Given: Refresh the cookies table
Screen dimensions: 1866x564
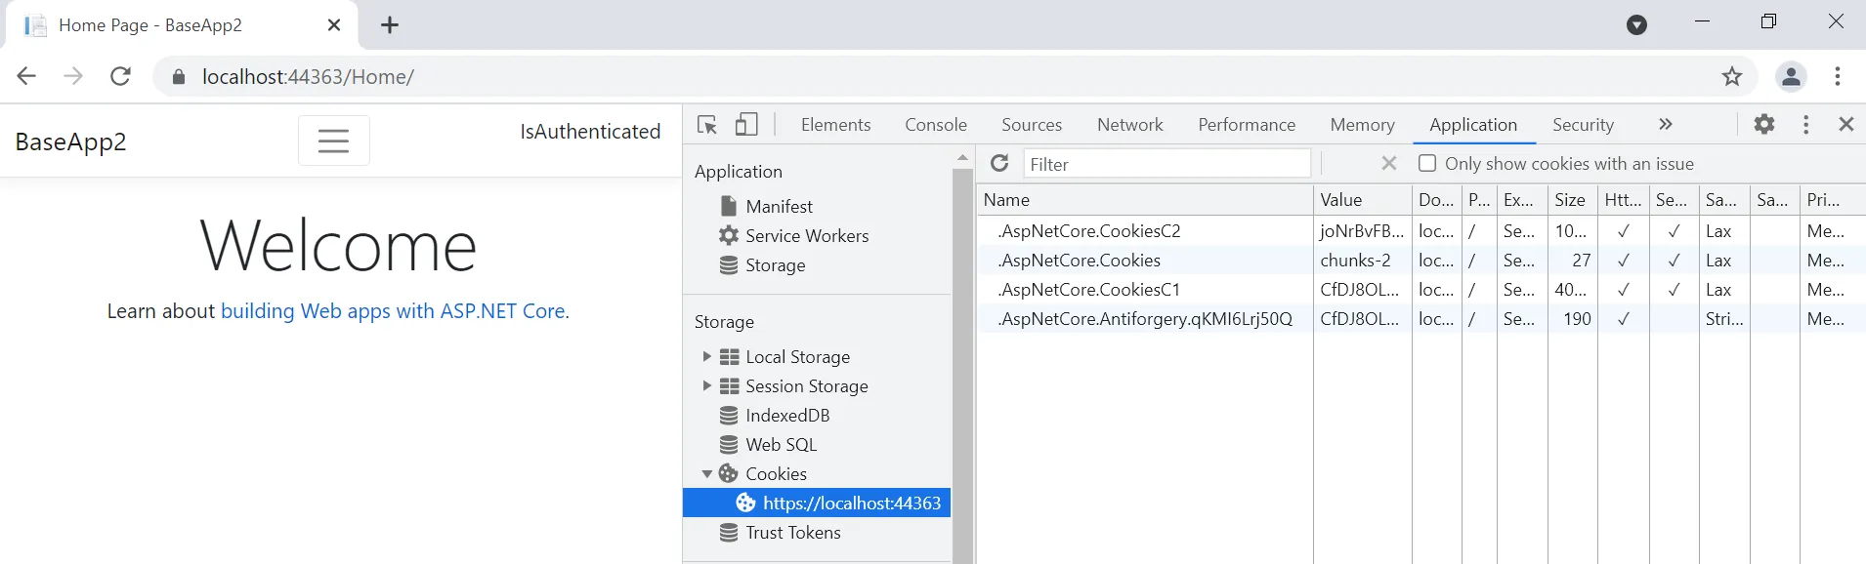Looking at the screenshot, I should [x=999, y=163].
